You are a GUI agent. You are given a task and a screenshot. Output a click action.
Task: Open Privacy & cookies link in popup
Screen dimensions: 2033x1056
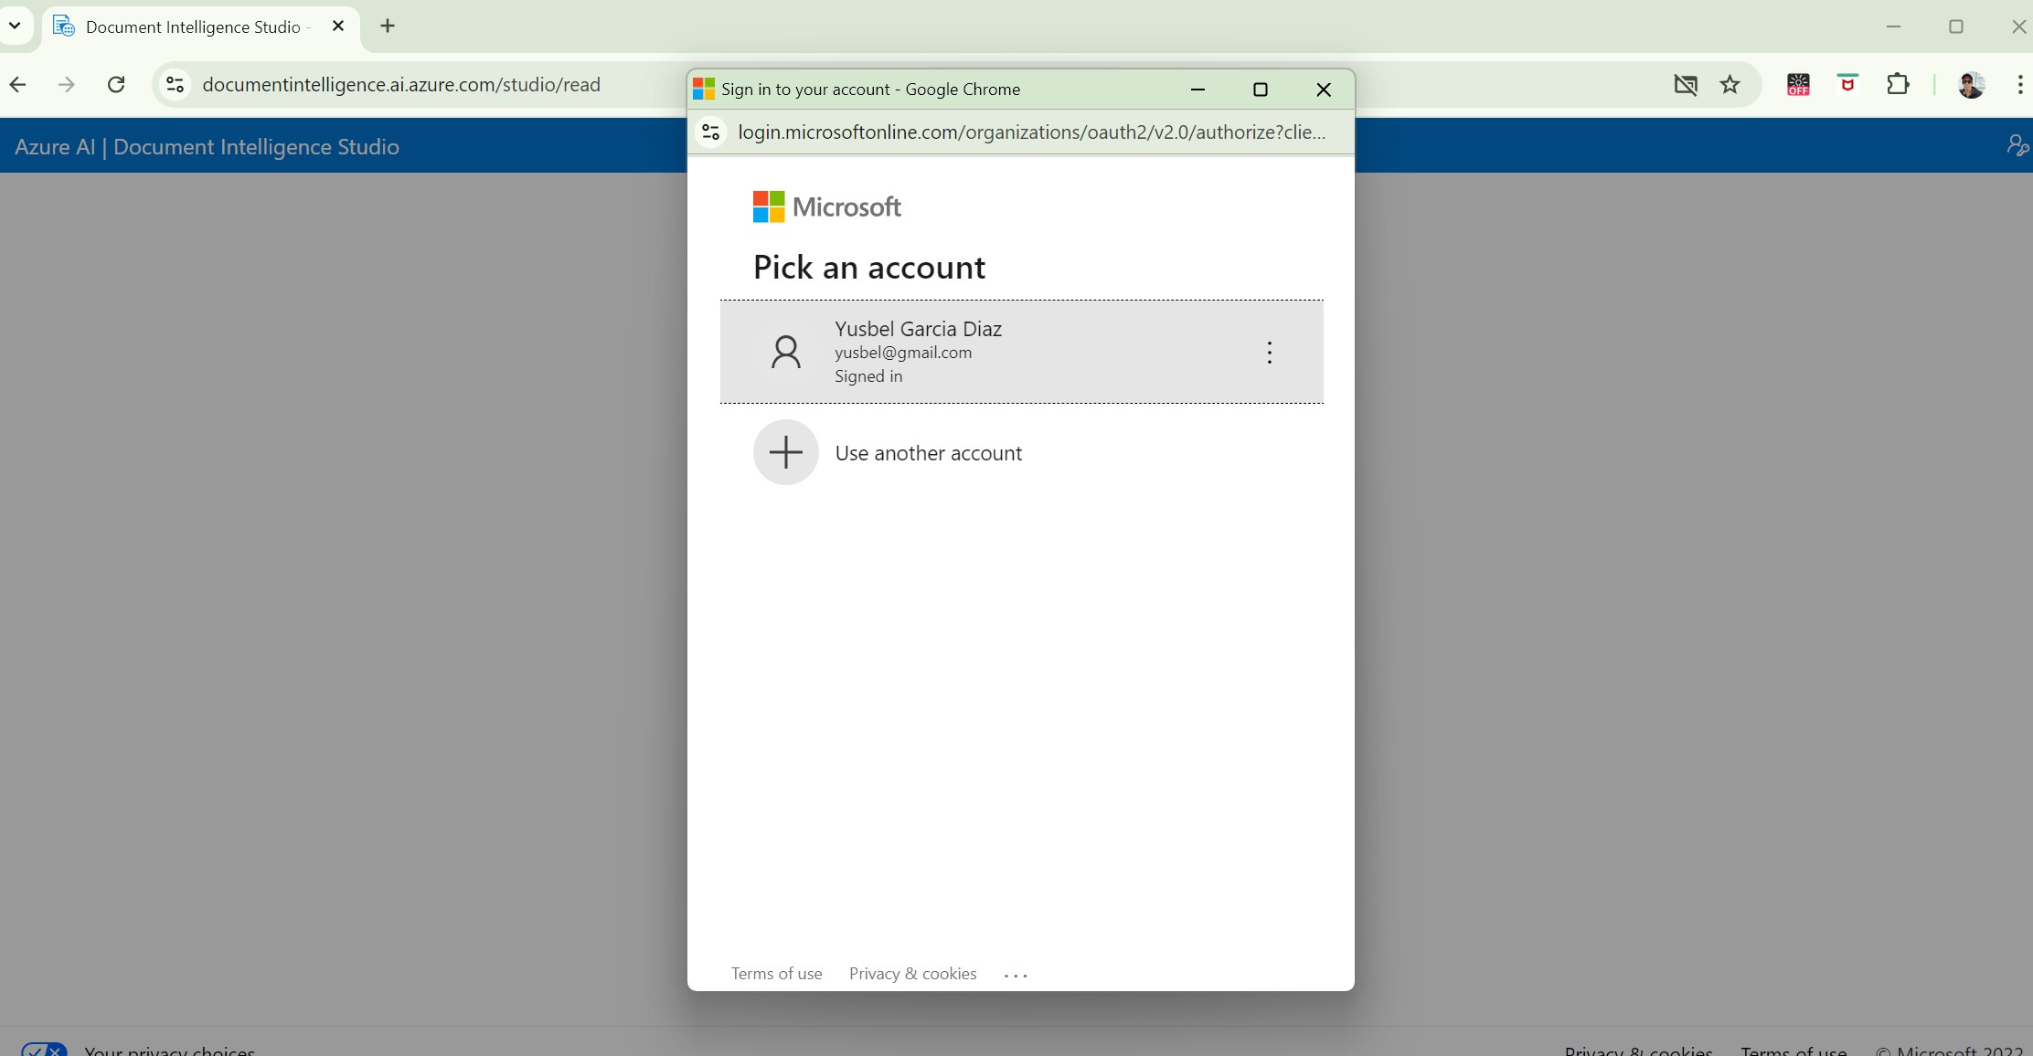coord(912,974)
